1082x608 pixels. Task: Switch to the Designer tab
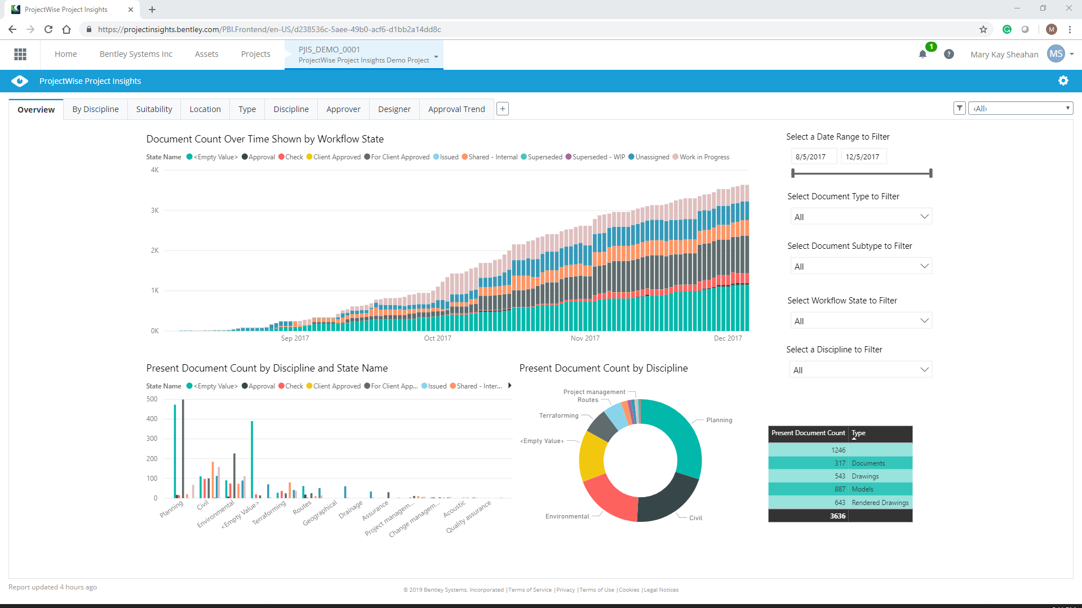click(x=394, y=109)
